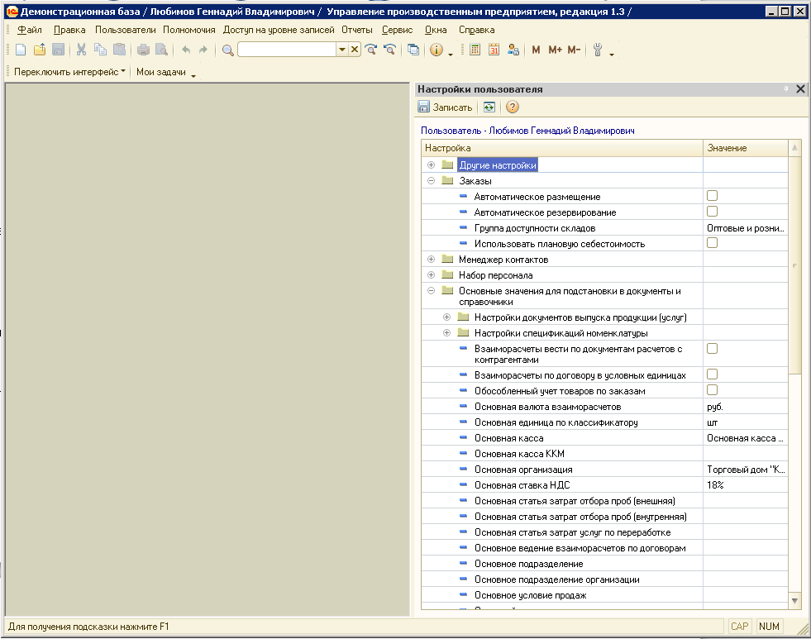Click inside the toolbar search input field
811x639 pixels.
[x=287, y=50]
